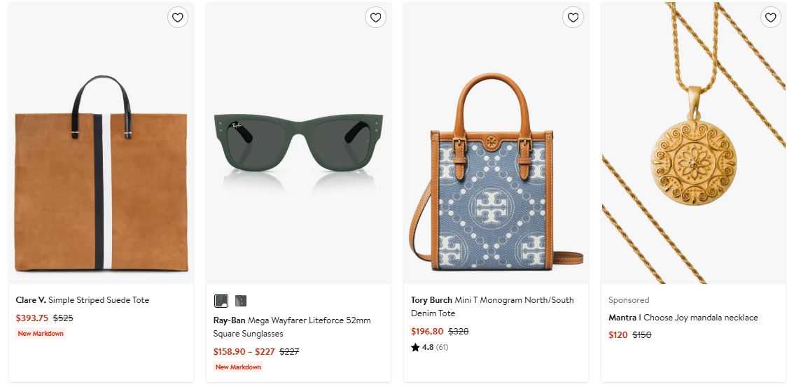Add Ray-Ban sunglasses to wishlist heart
Image resolution: width=787 pixels, height=389 pixels.
[x=375, y=17]
